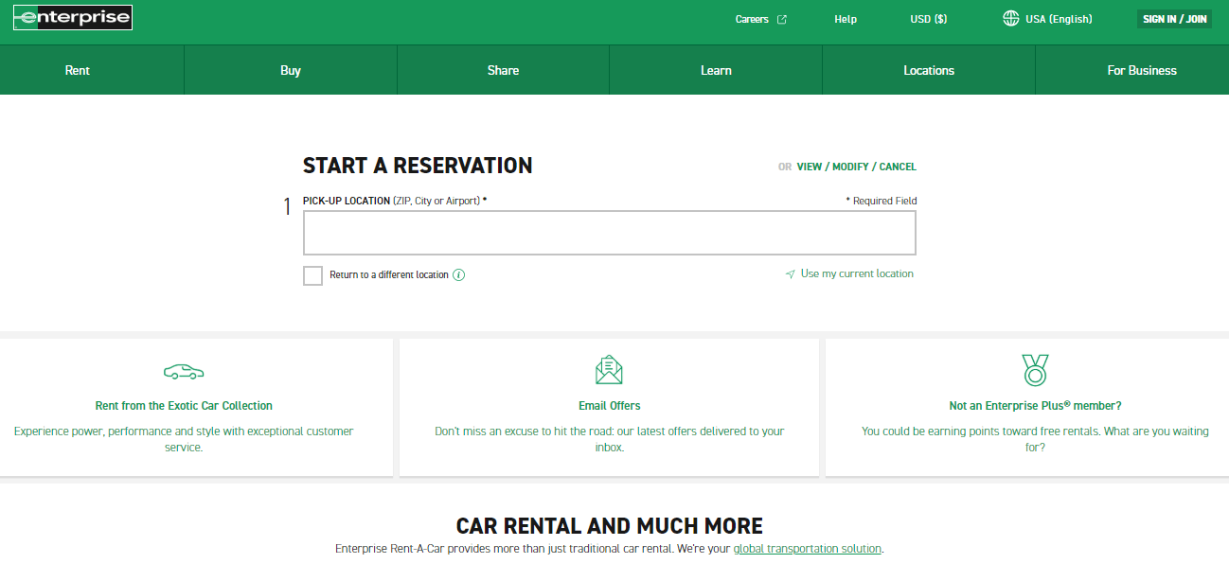
Task: Check the Return to a different location box
Action: [x=312, y=275]
